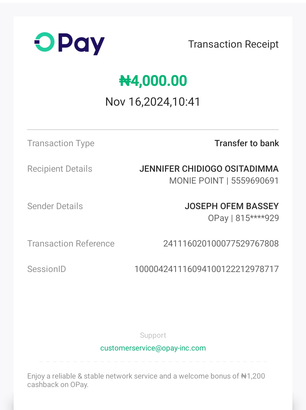Select the Transaction Receipt heading

click(x=233, y=44)
